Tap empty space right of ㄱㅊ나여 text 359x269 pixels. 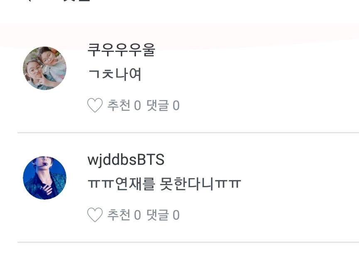pyautogui.click(x=250, y=74)
